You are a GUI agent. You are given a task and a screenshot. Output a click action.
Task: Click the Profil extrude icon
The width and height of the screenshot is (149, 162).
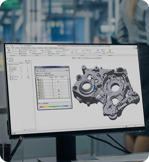click(x=46, y=51)
